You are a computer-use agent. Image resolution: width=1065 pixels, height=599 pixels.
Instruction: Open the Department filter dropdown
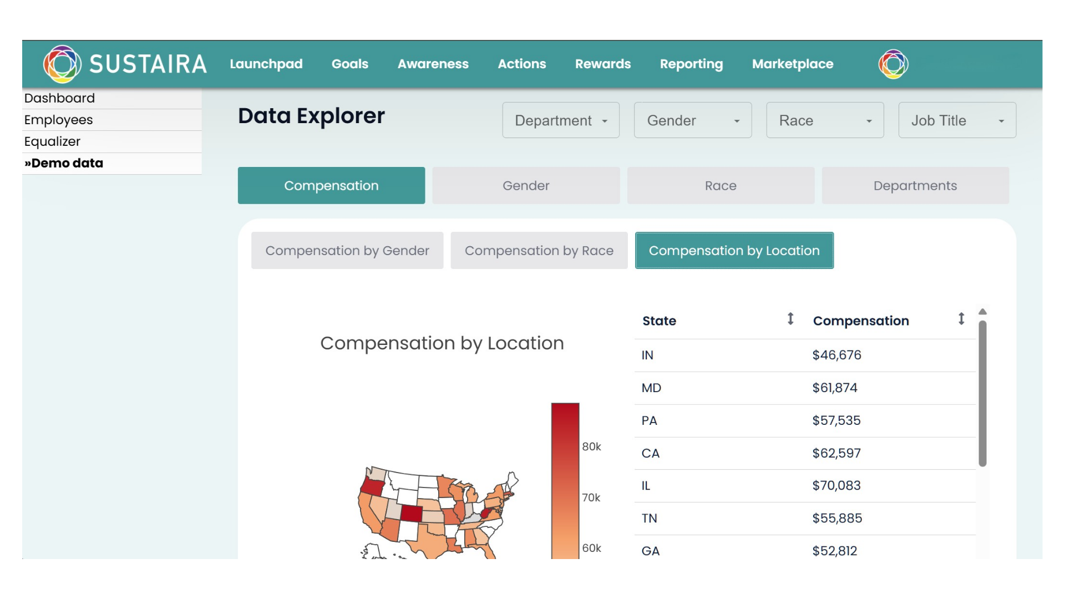point(561,120)
